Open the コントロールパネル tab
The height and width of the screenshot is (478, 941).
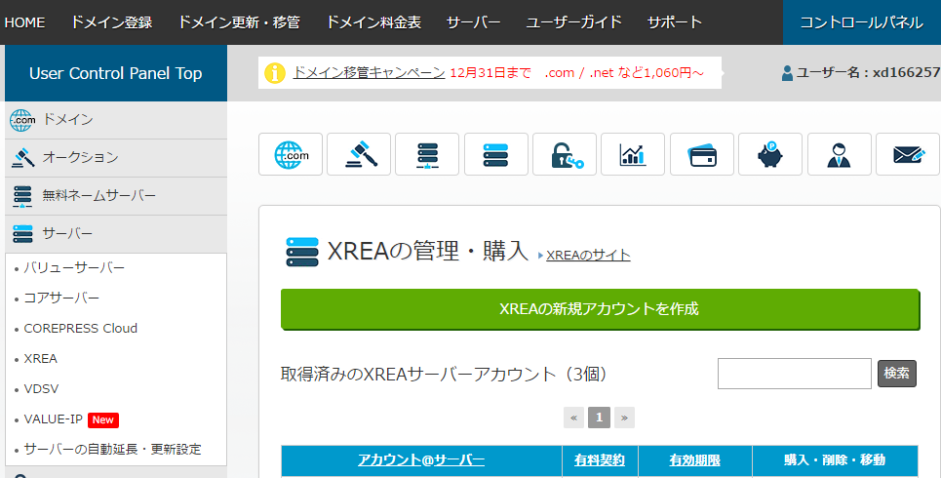coord(862,22)
